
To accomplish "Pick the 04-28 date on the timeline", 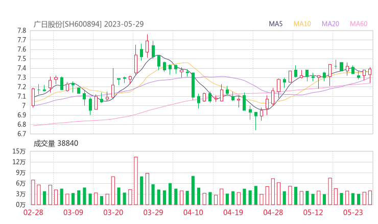I will click(x=273, y=212).
